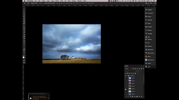The width and height of the screenshot is (179, 100).
Task: Filter layers by type layers icon
Action: tap(137, 69)
